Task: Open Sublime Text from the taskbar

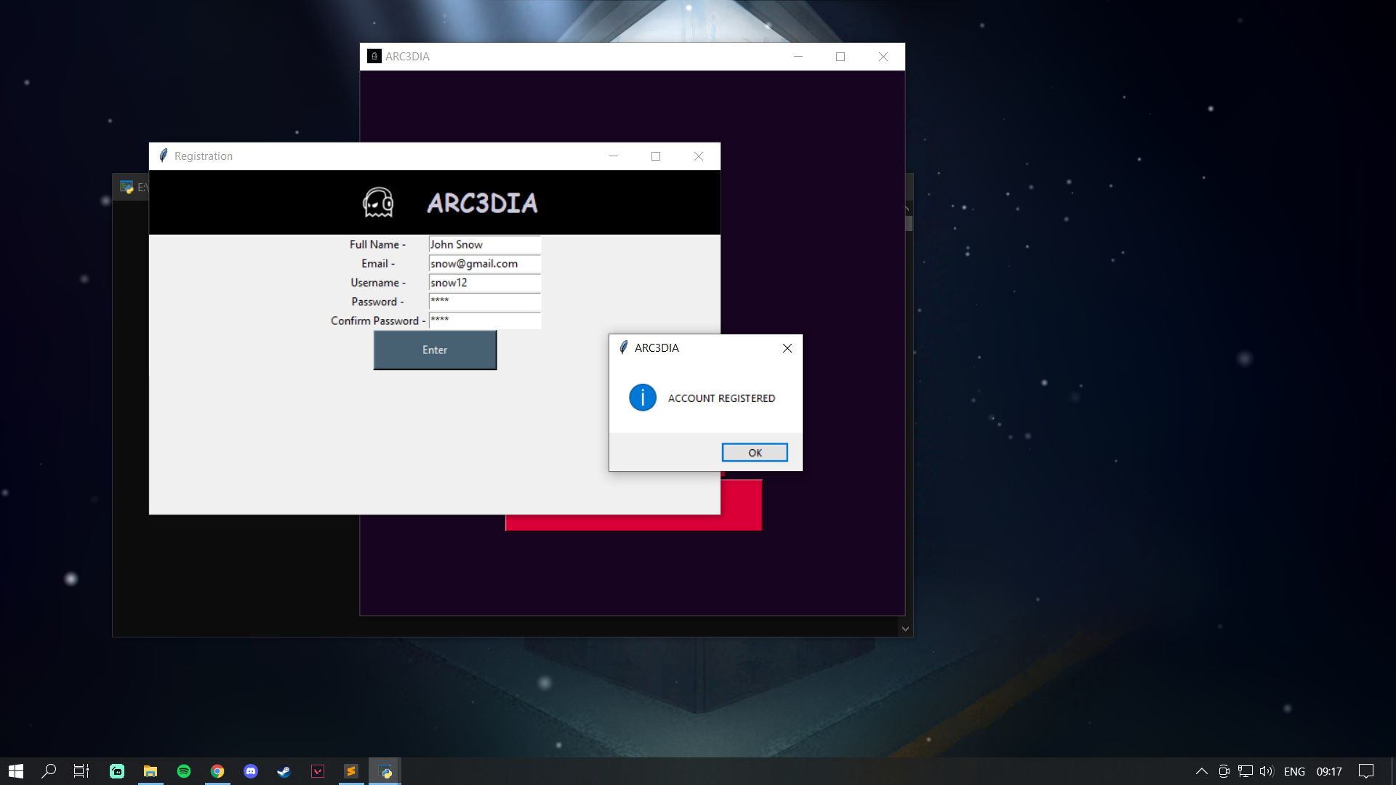Action: coord(351,771)
